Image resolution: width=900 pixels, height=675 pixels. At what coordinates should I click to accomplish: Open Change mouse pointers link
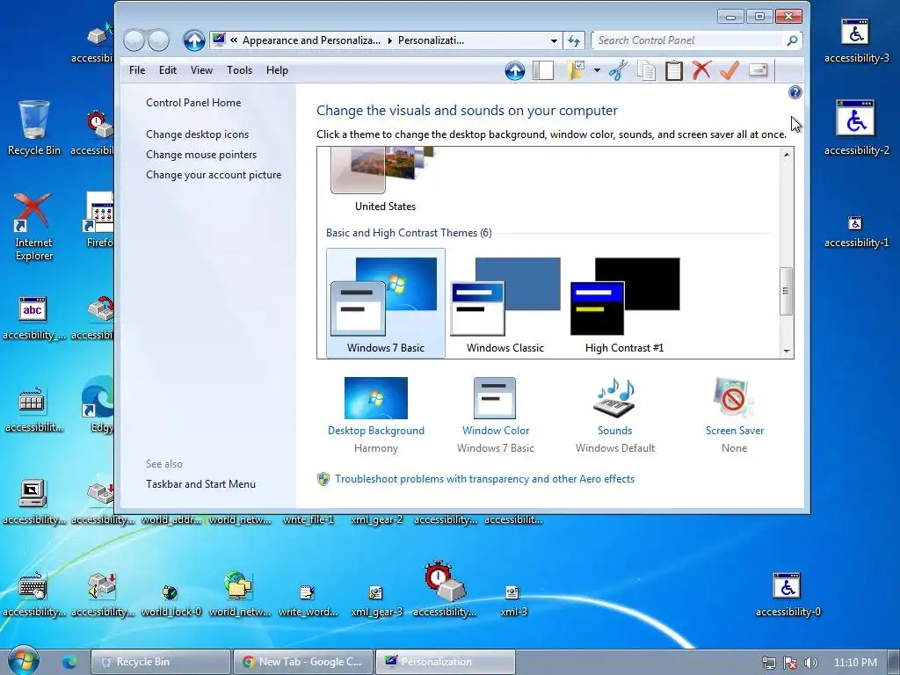pyautogui.click(x=201, y=155)
